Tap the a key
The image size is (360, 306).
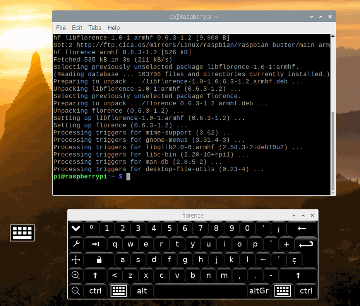click(123, 260)
